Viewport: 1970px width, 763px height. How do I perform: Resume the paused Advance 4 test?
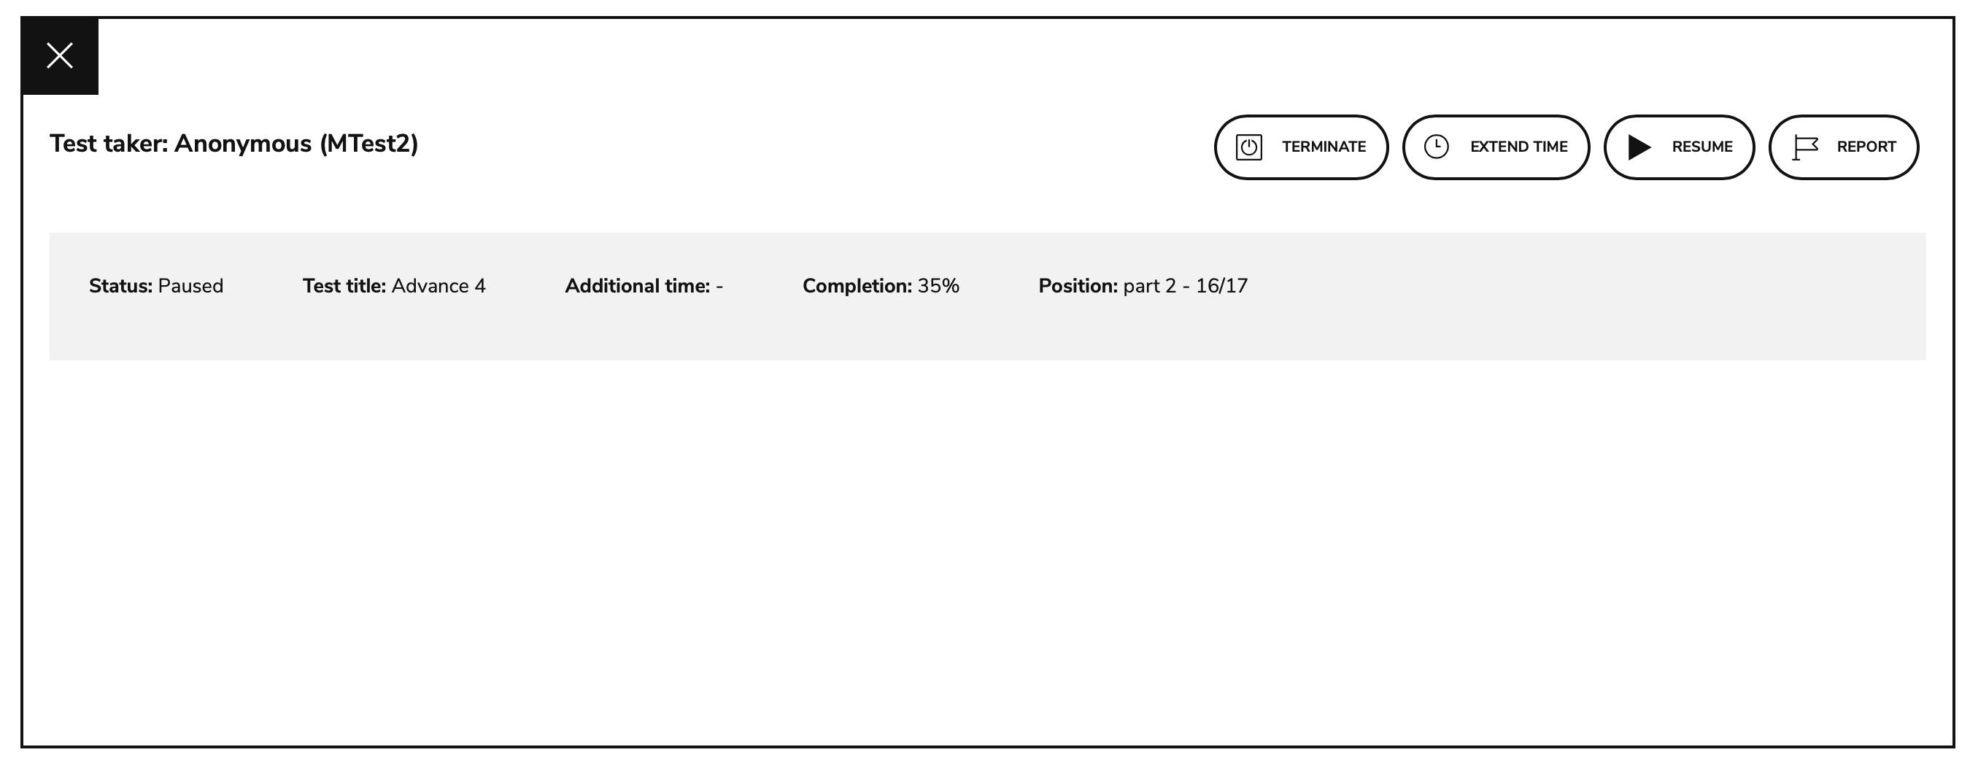(1680, 147)
